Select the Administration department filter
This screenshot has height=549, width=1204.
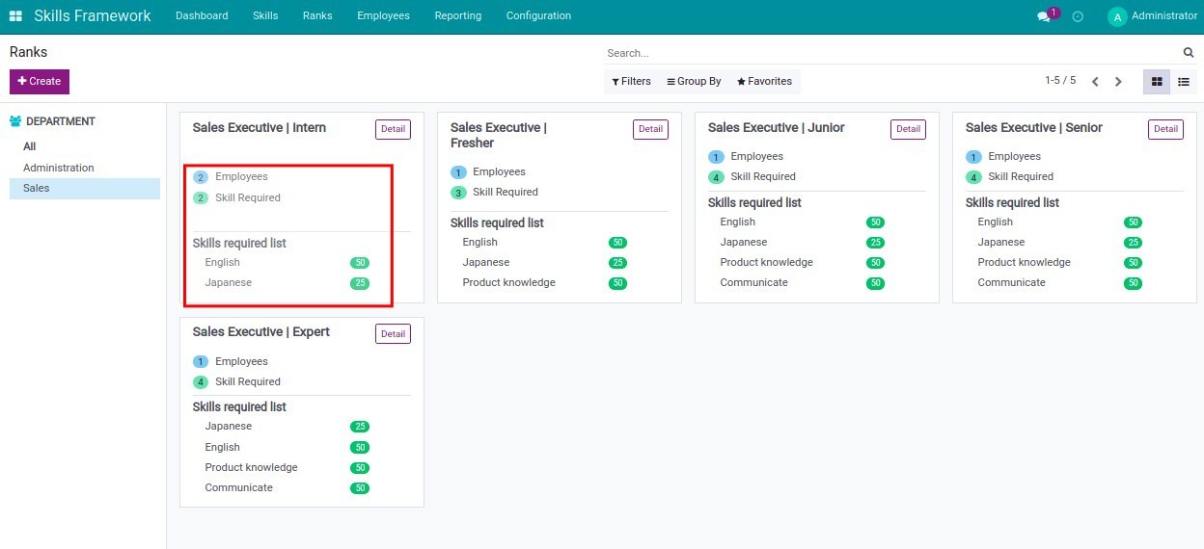tap(59, 168)
